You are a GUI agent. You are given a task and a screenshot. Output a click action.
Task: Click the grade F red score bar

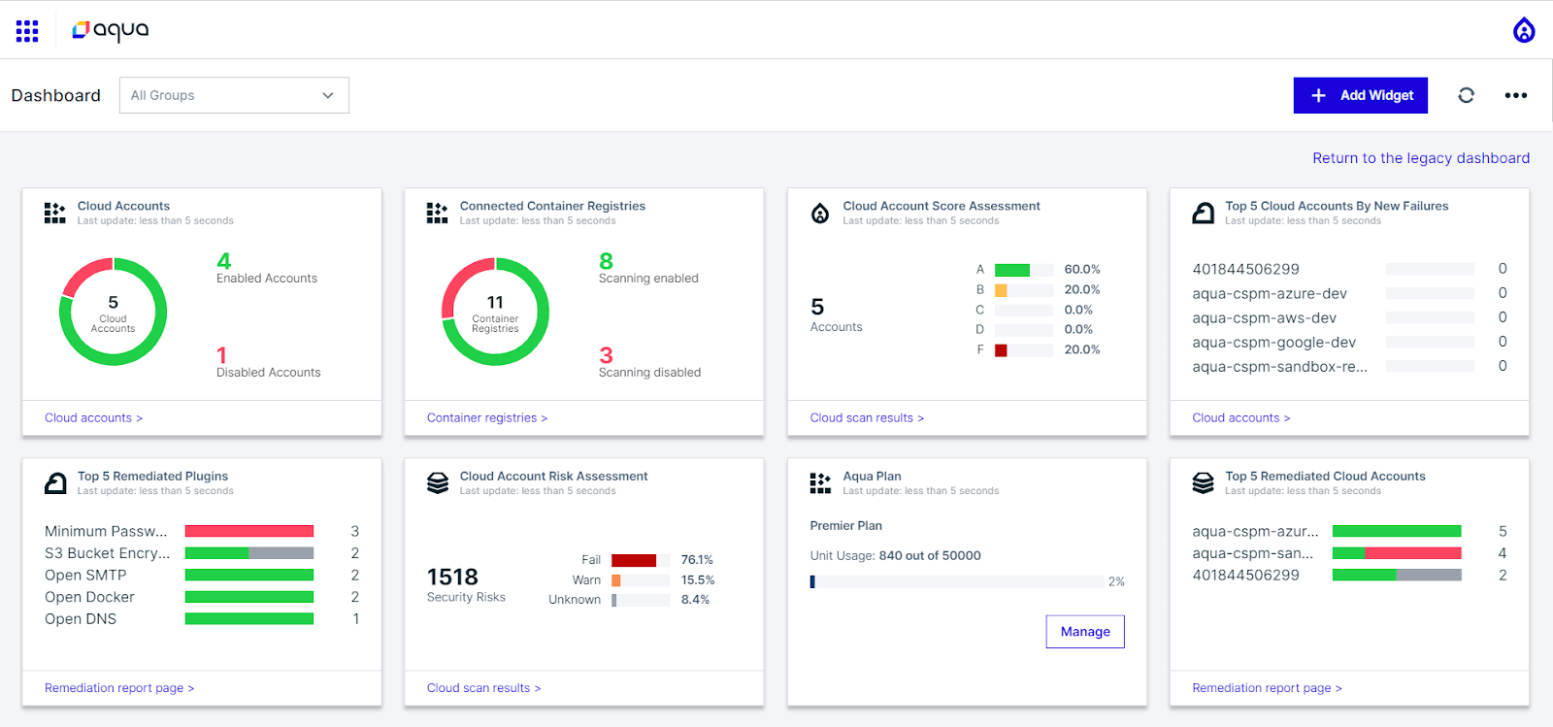click(1001, 350)
